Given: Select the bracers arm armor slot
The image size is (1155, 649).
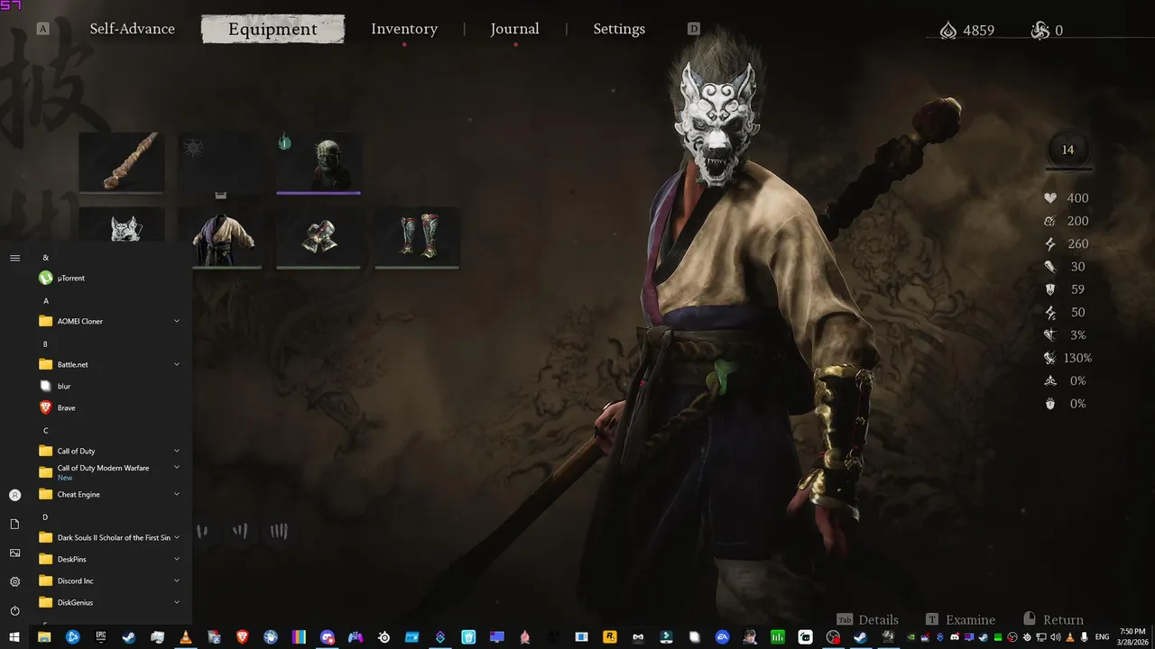Looking at the screenshot, I should (319, 237).
